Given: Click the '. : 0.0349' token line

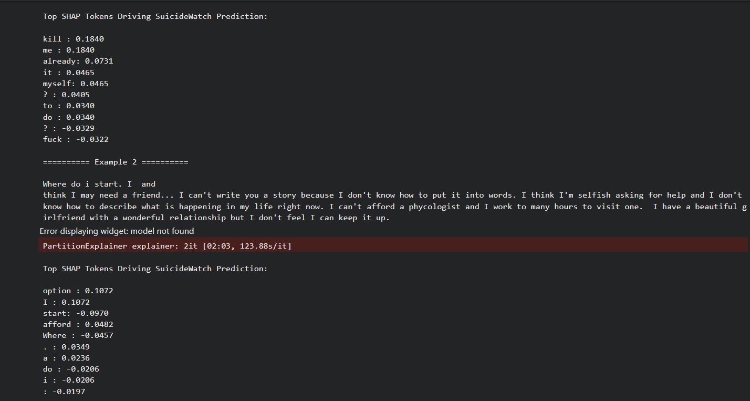Looking at the screenshot, I should click(66, 347).
